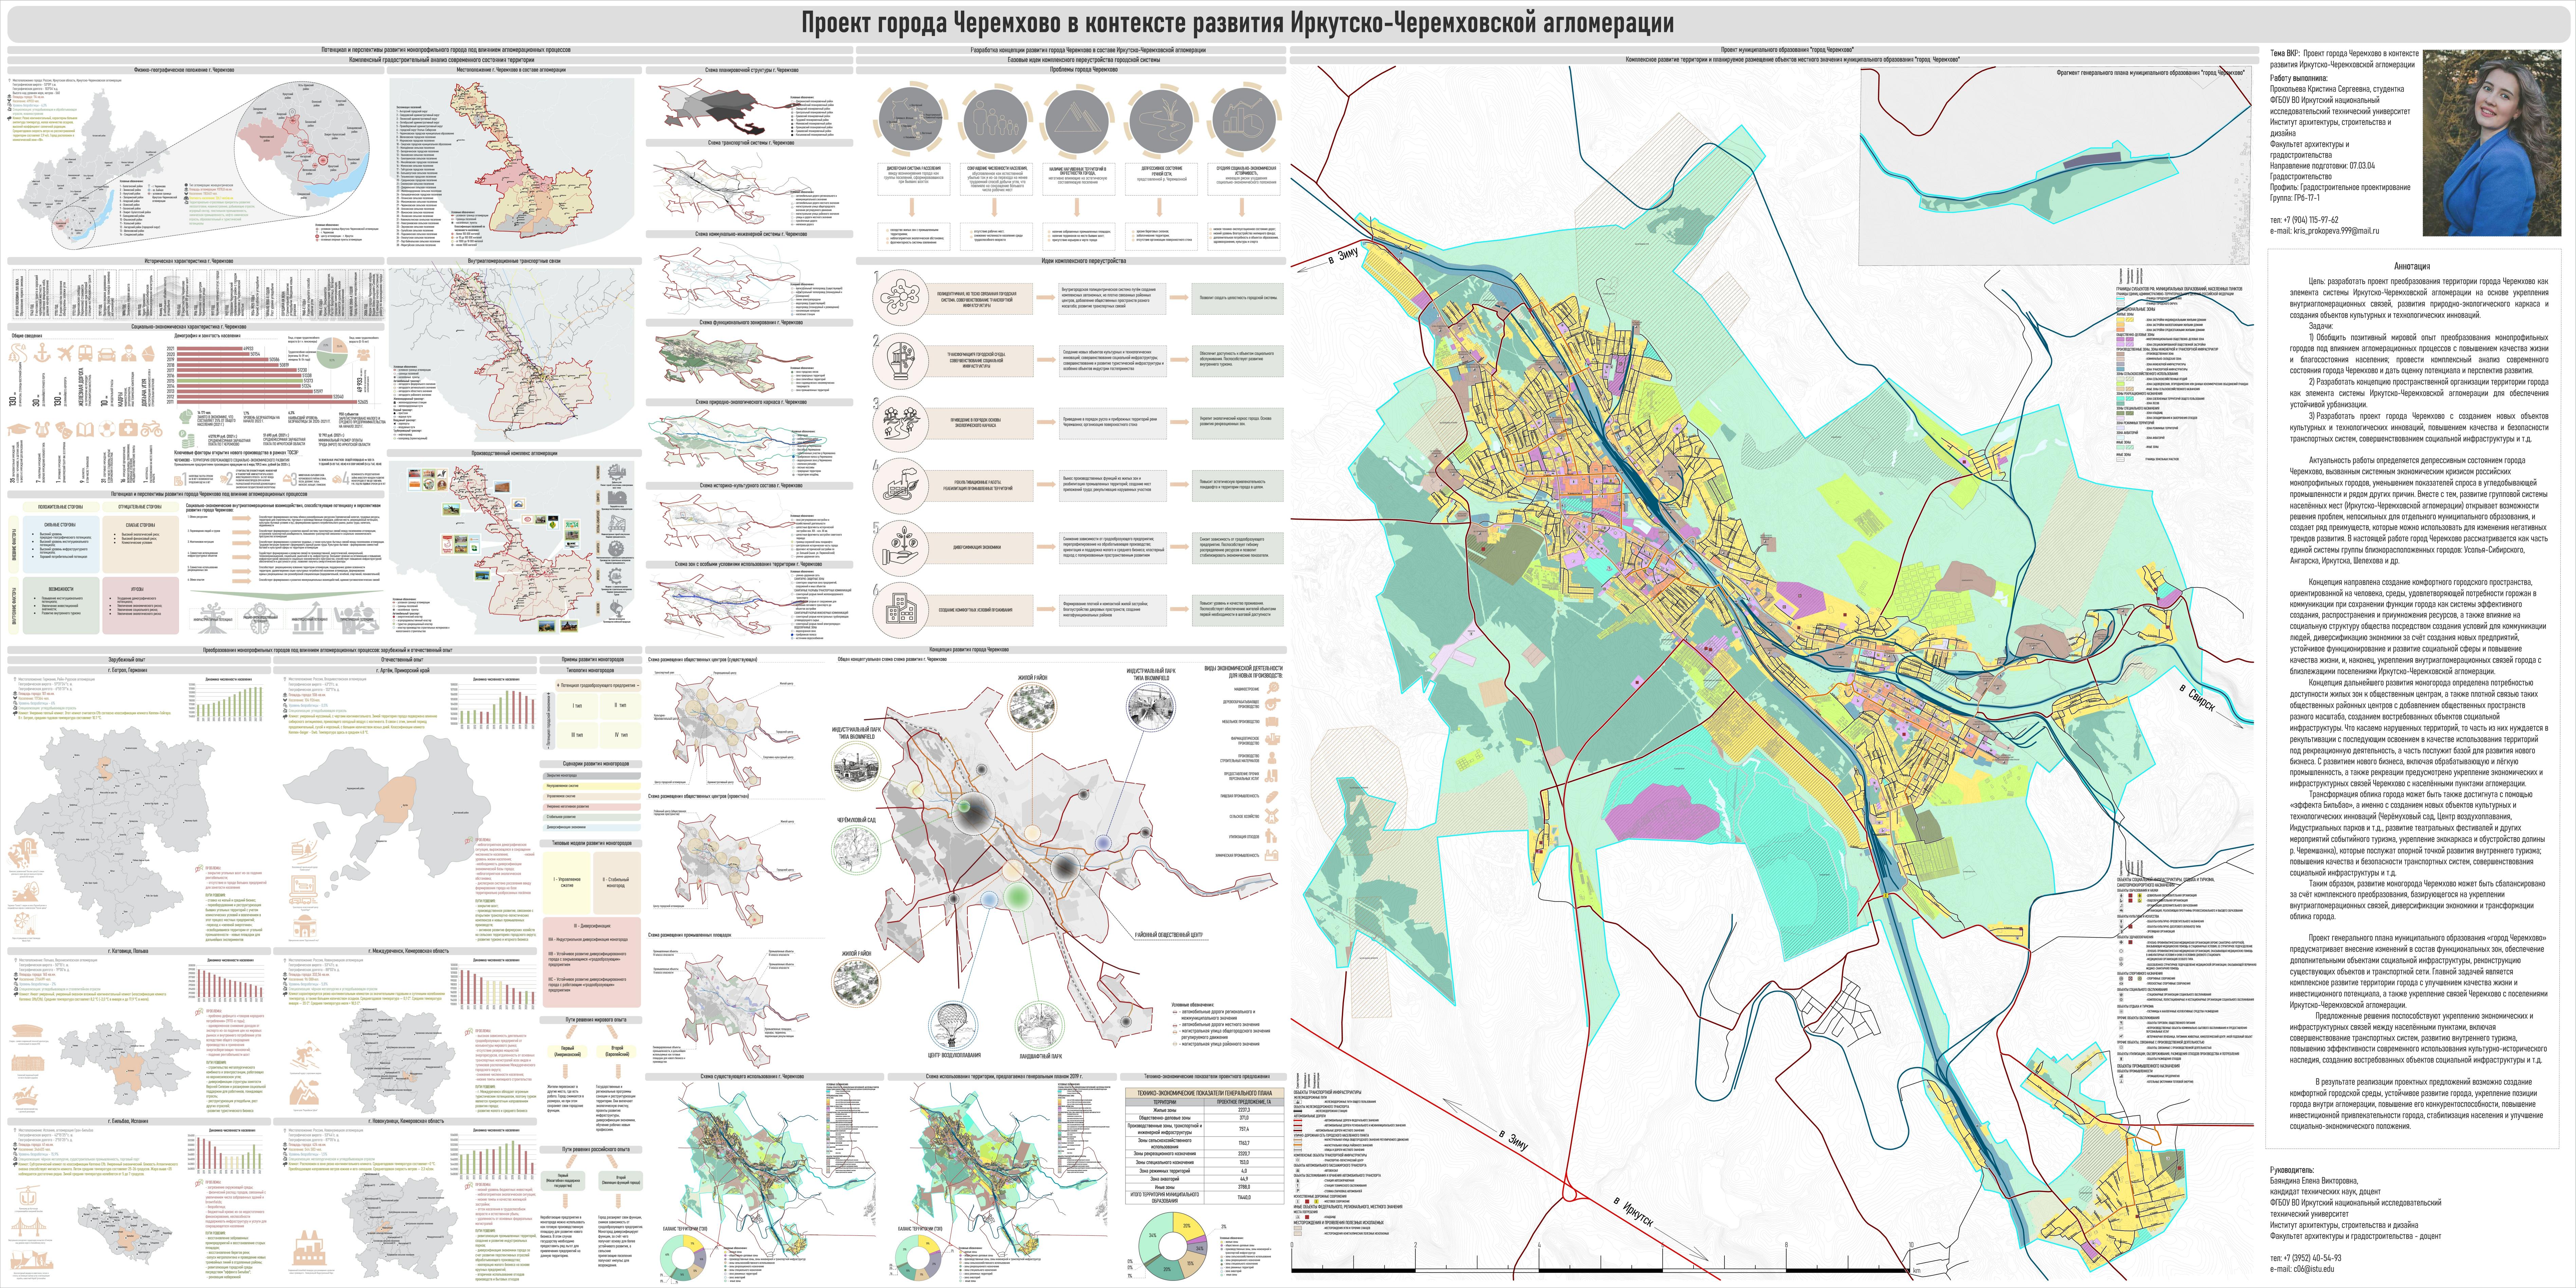Click the population decline people circle icon
2576x1288 pixels.
tap(996, 121)
